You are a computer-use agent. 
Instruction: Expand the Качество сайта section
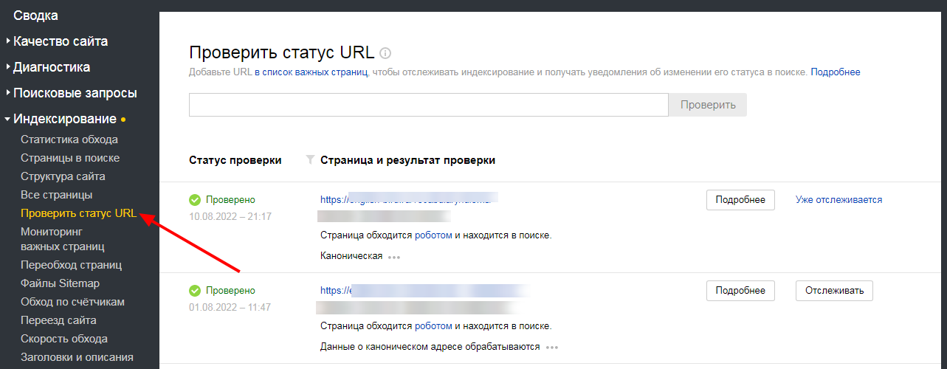tap(61, 41)
